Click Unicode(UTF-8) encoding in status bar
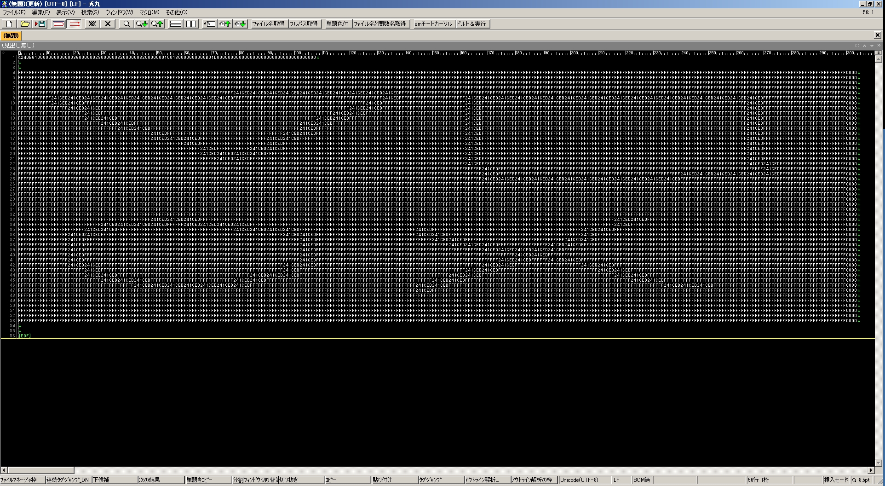885x486 pixels. [x=585, y=480]
